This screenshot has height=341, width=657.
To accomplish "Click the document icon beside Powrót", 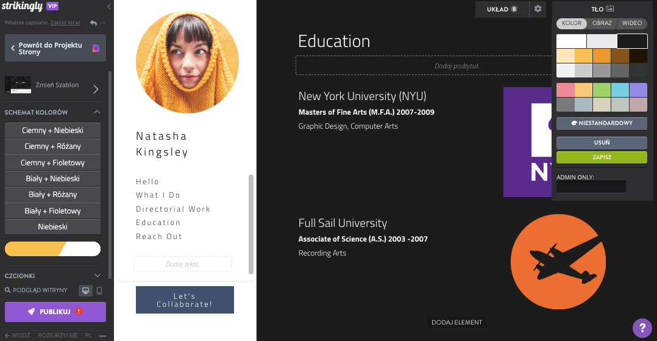I will tap(96, 48).
